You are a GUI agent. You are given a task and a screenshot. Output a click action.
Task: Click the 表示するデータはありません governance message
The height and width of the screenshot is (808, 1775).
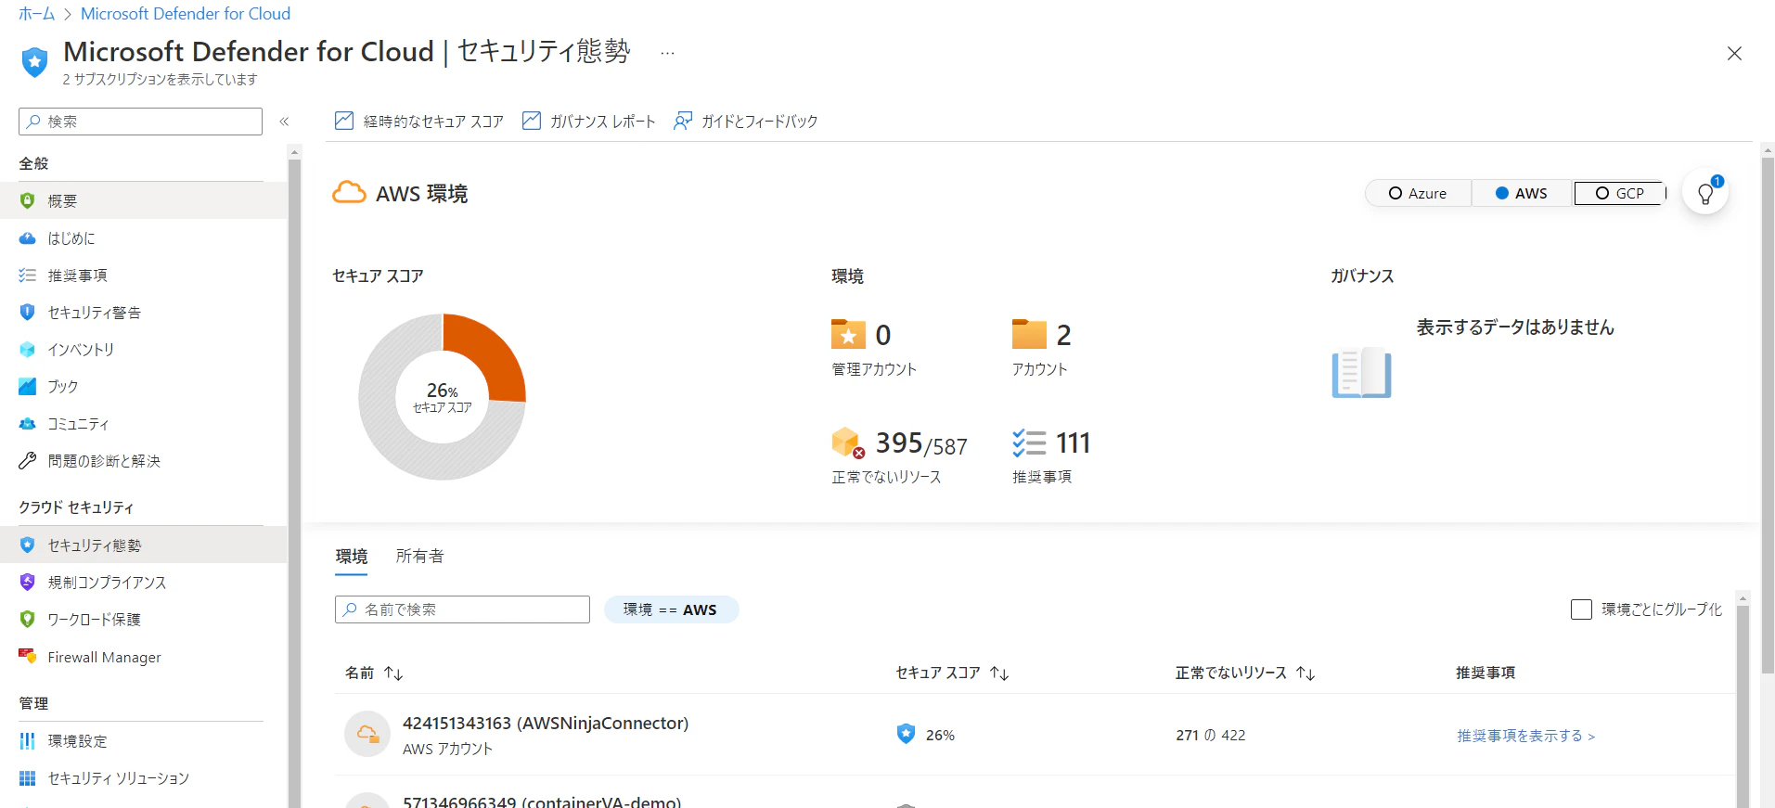[x=1515, y=327]
